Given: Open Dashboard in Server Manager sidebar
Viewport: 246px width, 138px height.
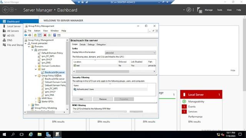Looking at the screenshot, I should pos(19,21).
